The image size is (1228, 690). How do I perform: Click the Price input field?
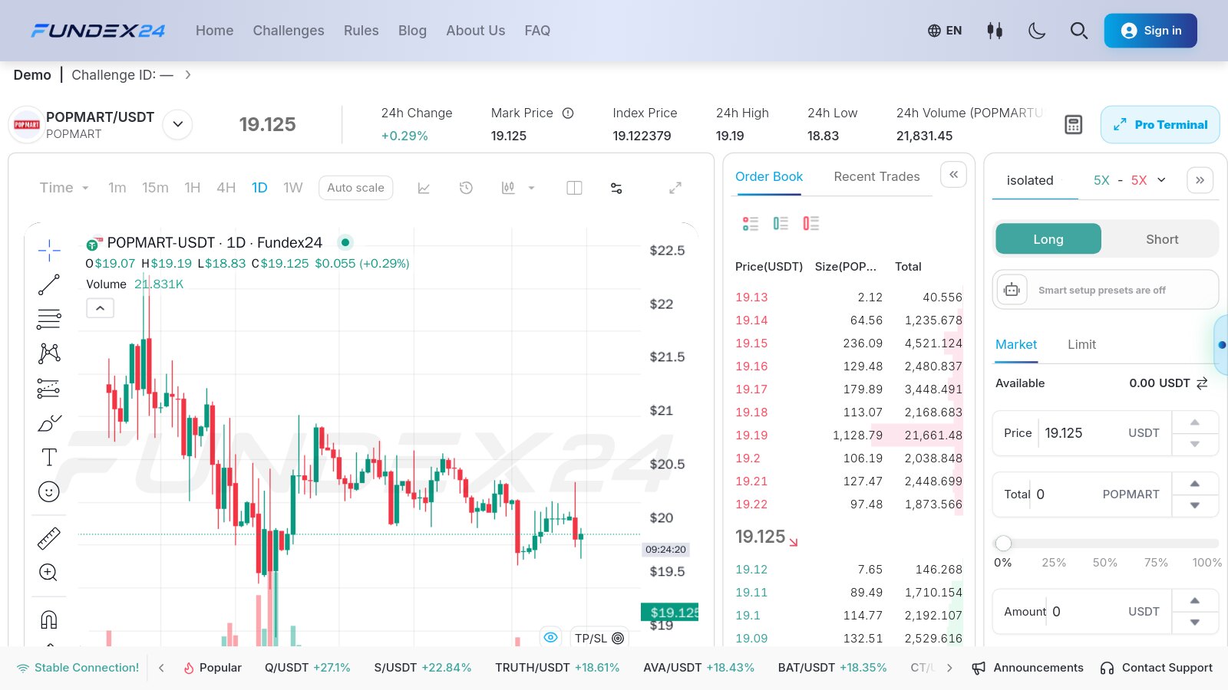click(x=1082, y=433)
